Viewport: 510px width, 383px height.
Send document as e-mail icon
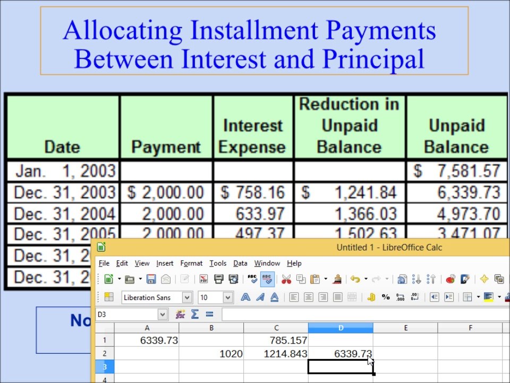pos(166,279)
